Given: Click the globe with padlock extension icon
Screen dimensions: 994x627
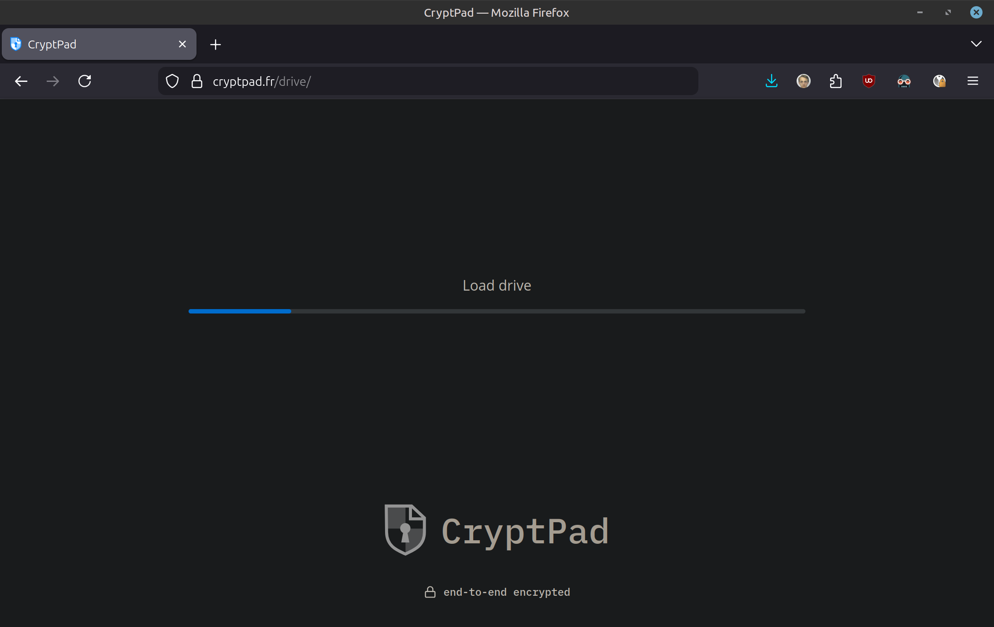Looking at the screenshot, I should tap(939, 81).
